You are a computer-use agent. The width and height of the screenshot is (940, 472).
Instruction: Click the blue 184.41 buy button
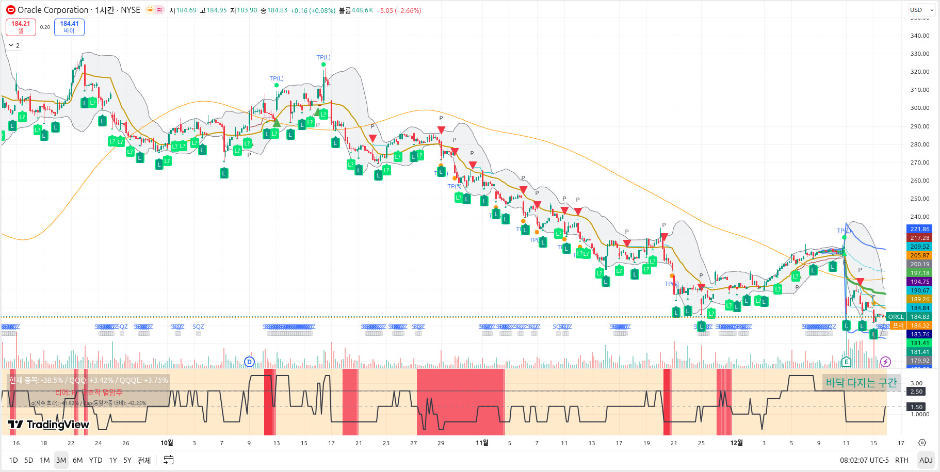point(69,27)
